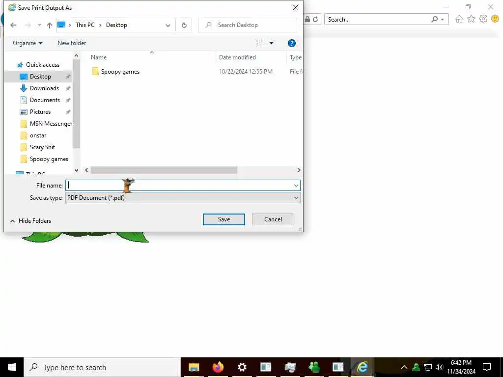Open Internet Explorer Tools gear
Viewport: 503px width, 377px height.
pos(483,19)
